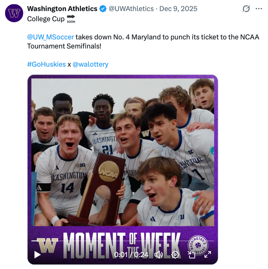Screen dimensions: 268x269
Task: Click the video thumbnail of celebrating players
Action: click(123, 150)
